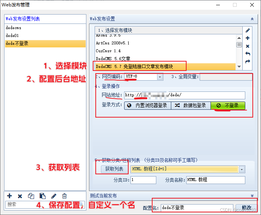Screen dimensions: 261x215
Task: Close the Web发布管理 window
Action: coord(252,5)
